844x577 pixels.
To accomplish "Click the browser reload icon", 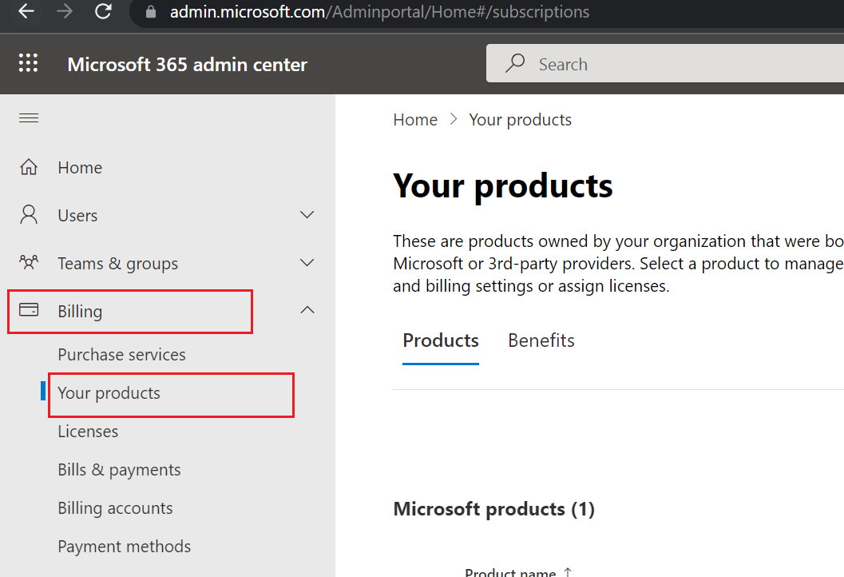I will [103, 12].
